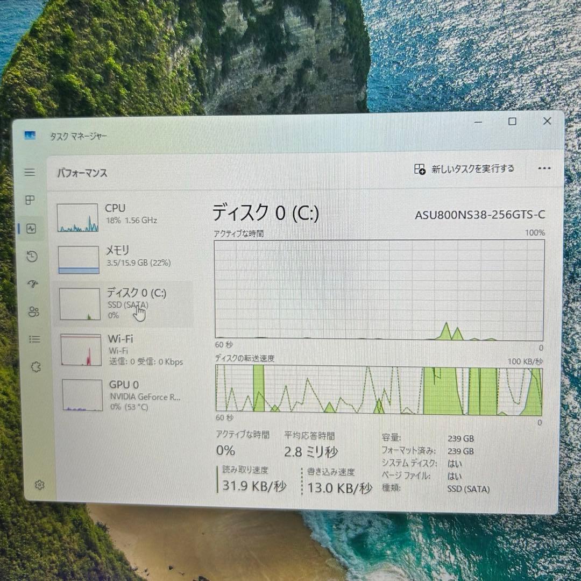
Task: Open options with the three-dot button
Action: click(x=544, y=168)
